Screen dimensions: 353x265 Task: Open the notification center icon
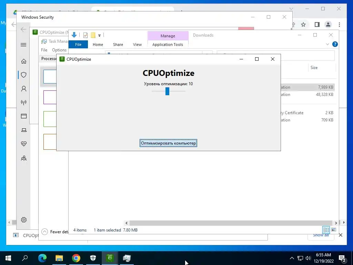tap(342, 258)
